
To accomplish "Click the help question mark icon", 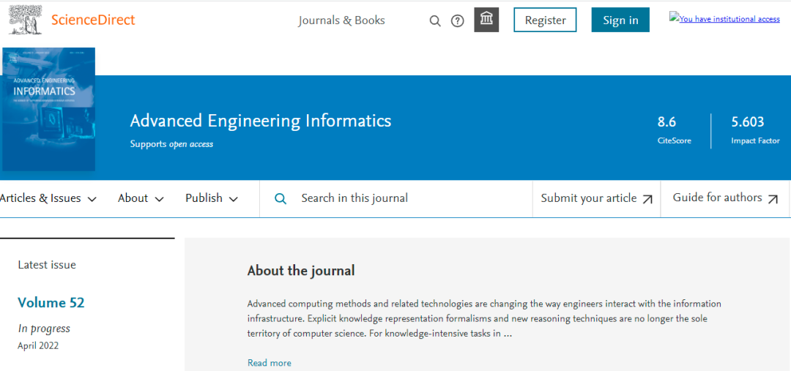I will pos(458,21).
